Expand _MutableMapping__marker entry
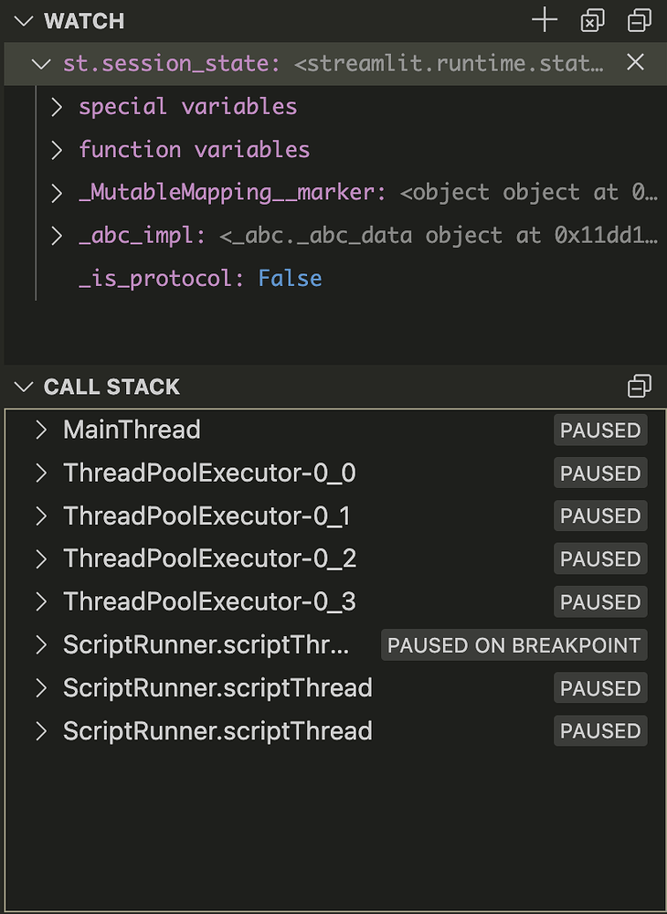 click(x=57, y=193)
